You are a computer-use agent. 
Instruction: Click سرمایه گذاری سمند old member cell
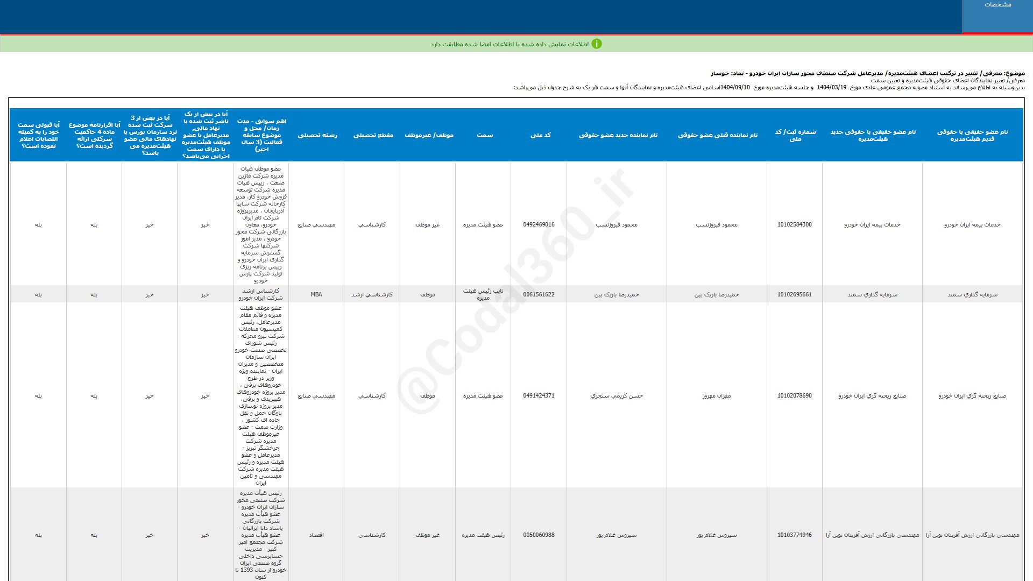[x=972, y=294]
